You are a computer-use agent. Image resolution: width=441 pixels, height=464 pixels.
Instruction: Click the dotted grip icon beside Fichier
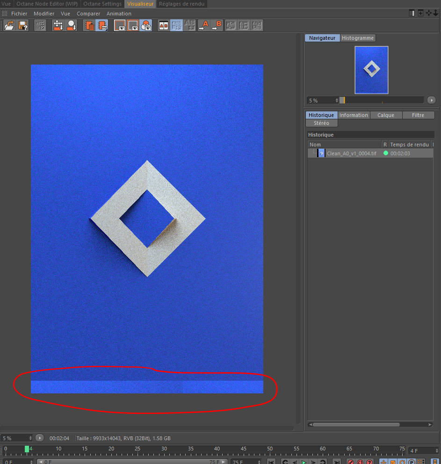coord(4,13)
